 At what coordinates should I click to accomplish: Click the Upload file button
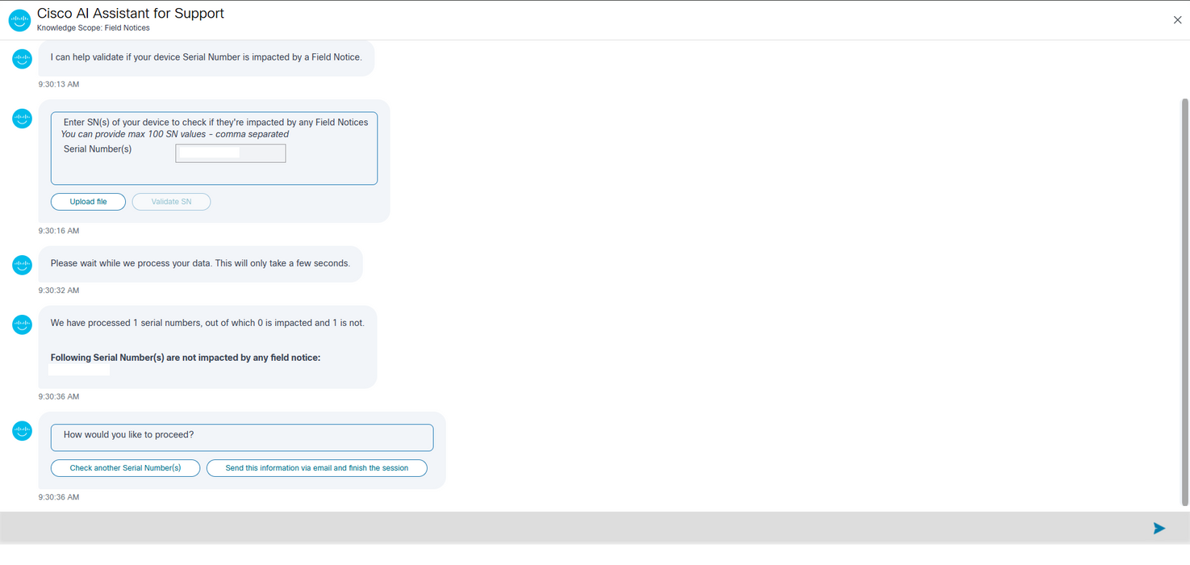click(88, 202)
